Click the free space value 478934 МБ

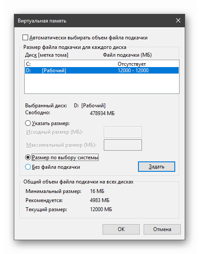pos(102,113)
